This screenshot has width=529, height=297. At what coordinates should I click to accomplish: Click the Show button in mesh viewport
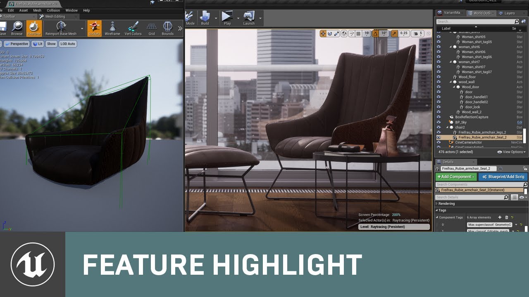click(x=51, y=44)
